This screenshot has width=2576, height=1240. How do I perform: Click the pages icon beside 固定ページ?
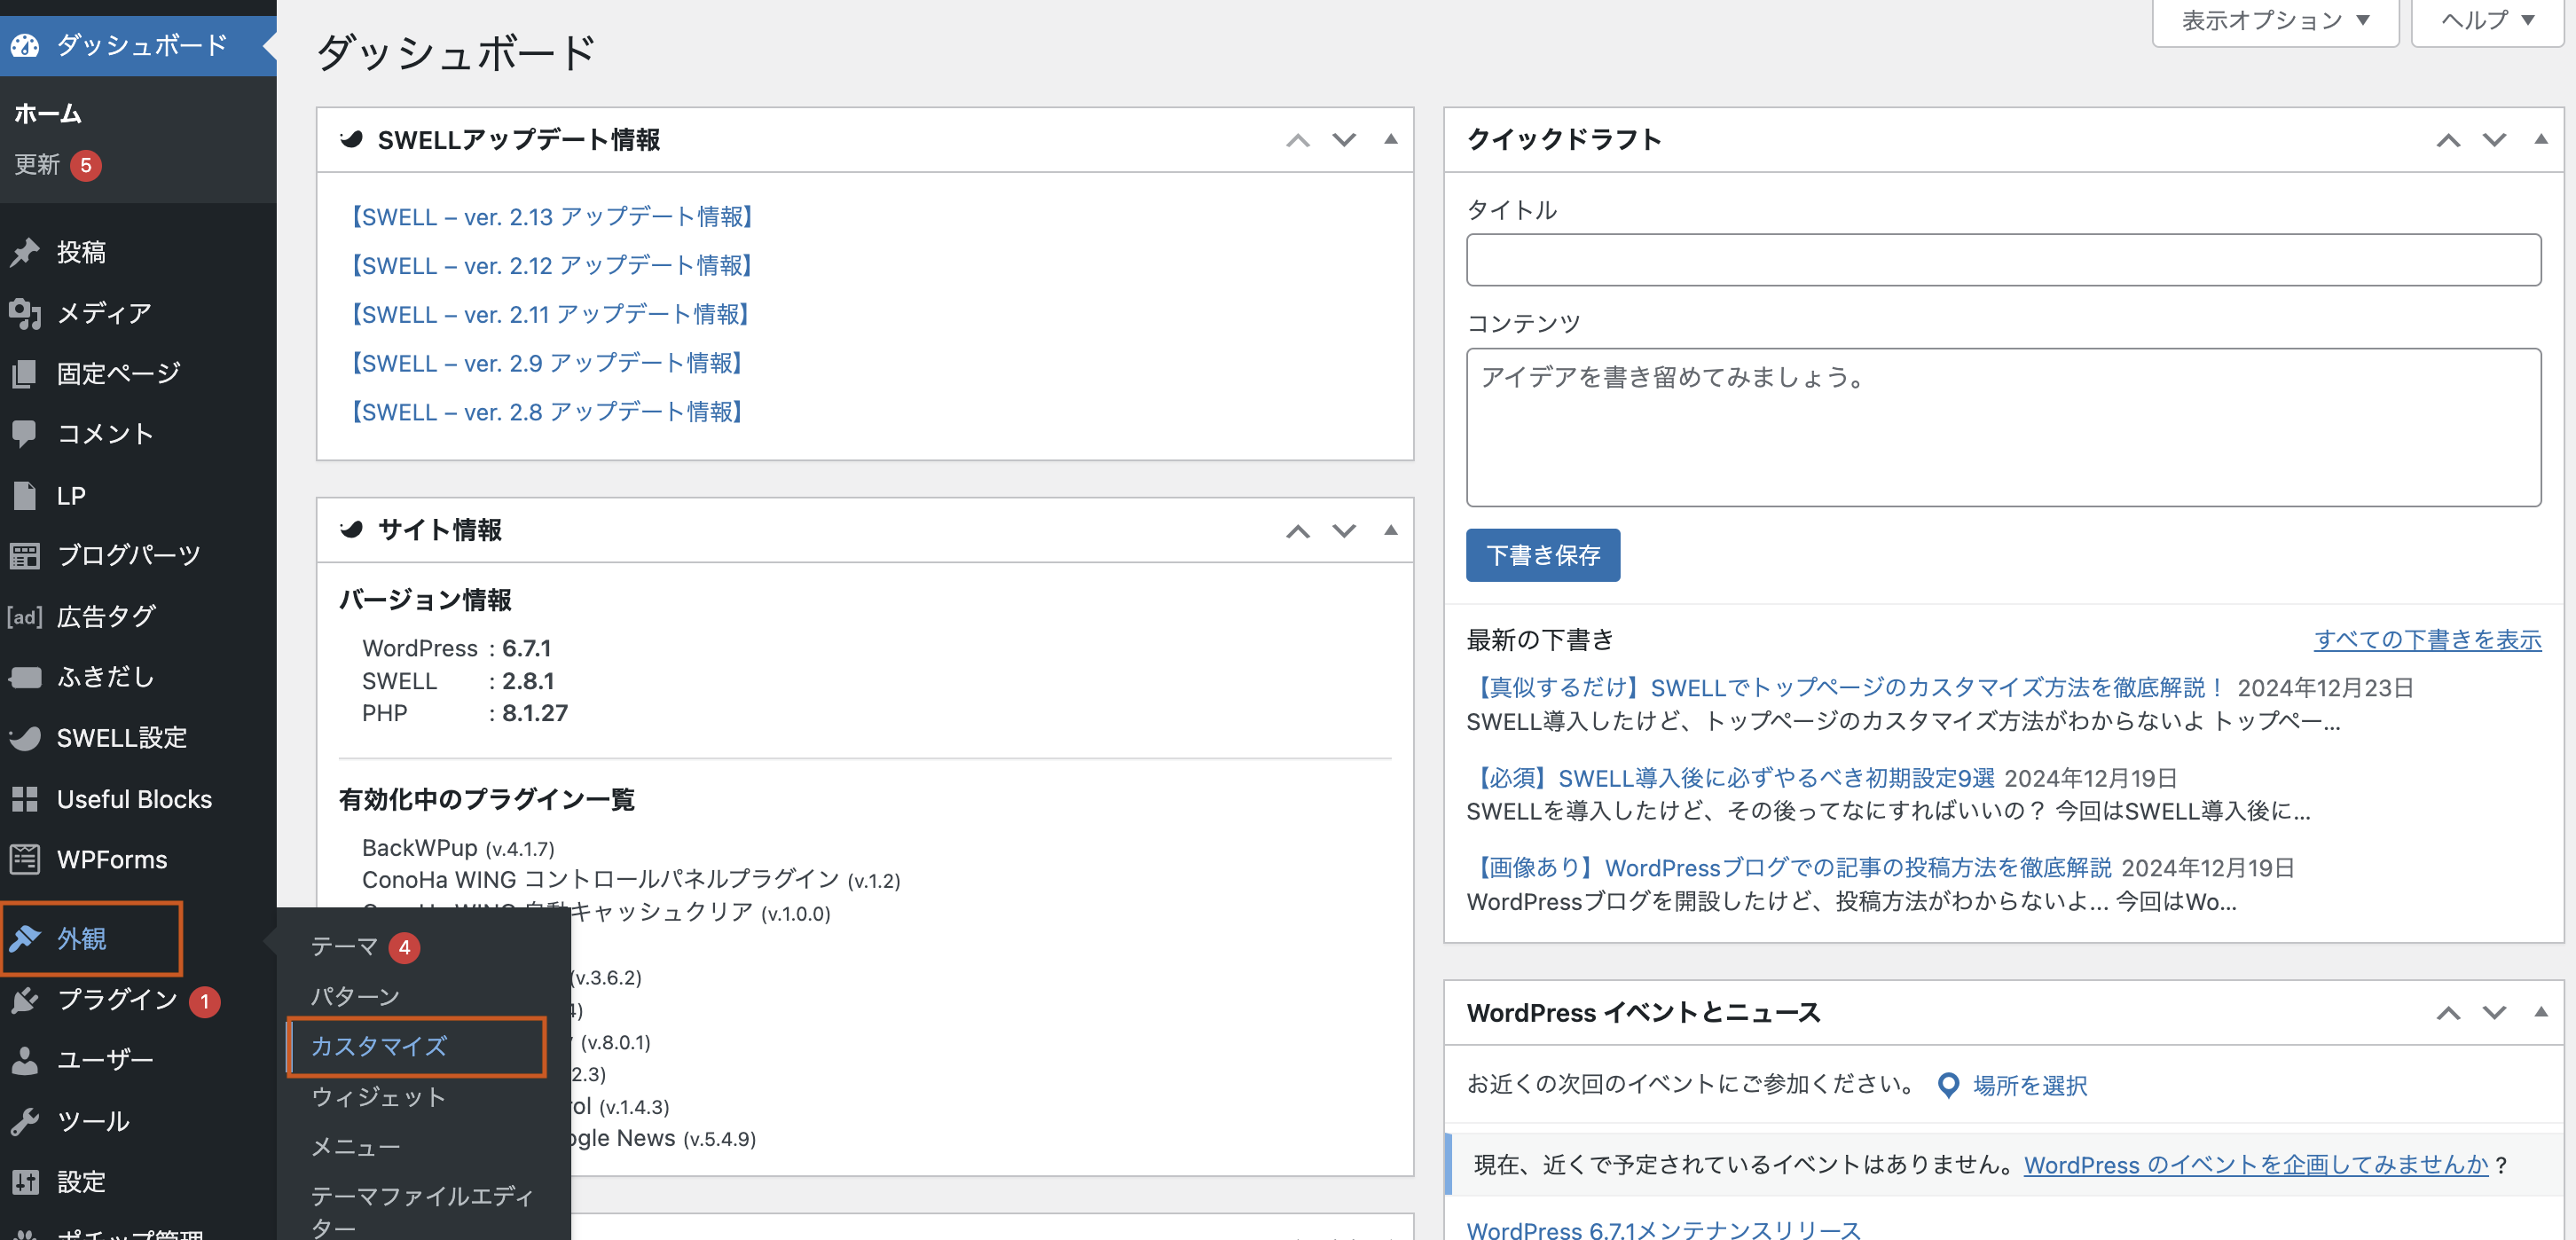tap(25, 373)
